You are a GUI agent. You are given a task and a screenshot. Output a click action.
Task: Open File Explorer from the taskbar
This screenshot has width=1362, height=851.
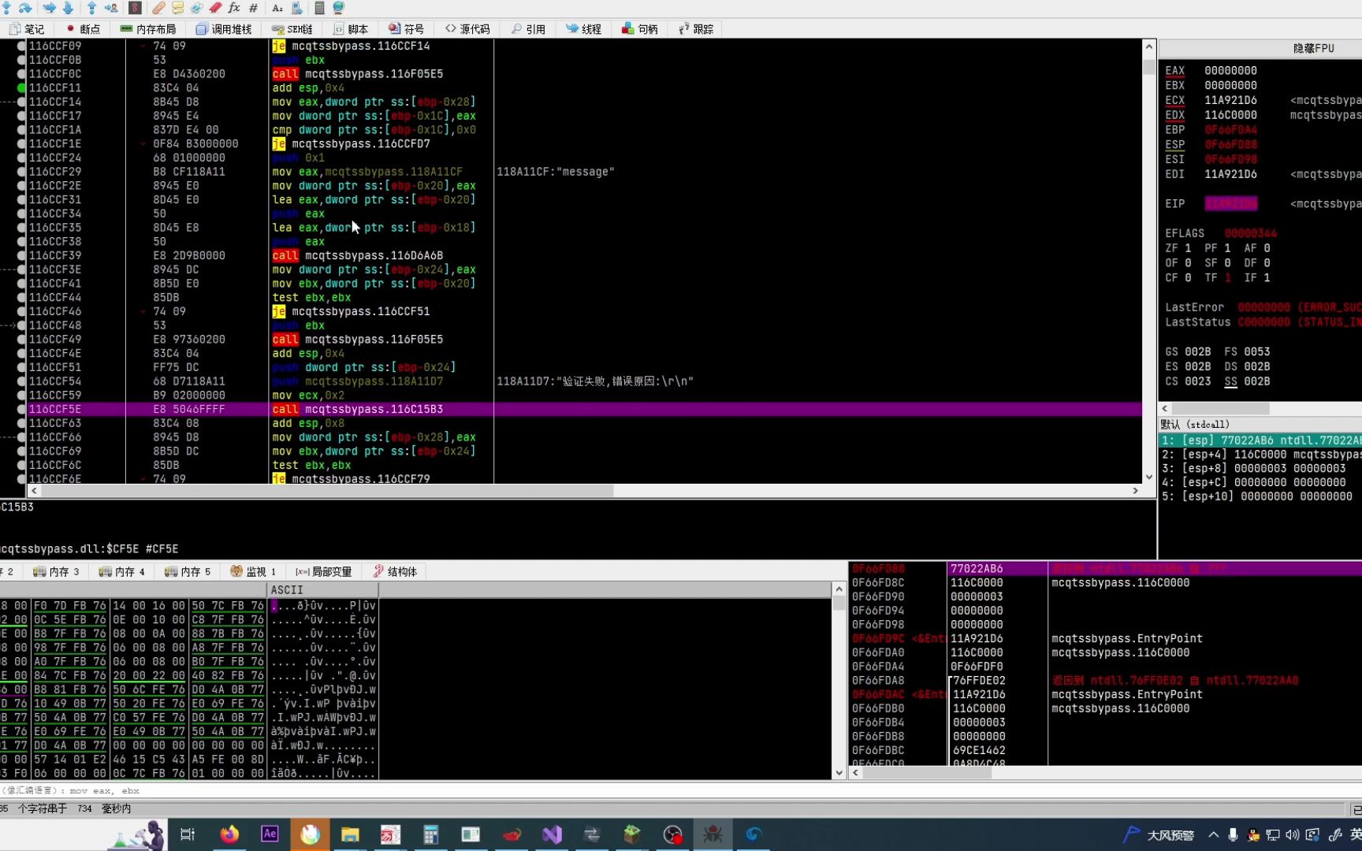[350, 834]
